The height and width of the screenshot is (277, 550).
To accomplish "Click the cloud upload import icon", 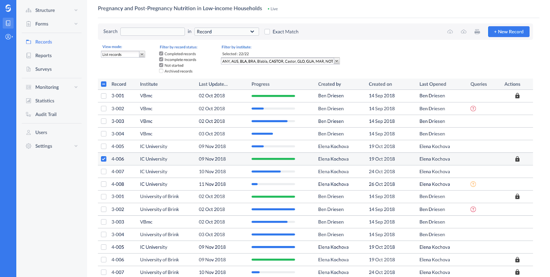I will click(464, 32).
